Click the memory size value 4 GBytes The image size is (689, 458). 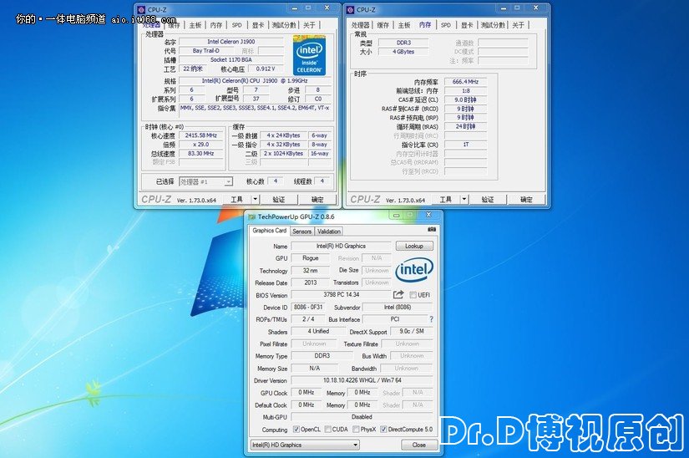coord(403,52)
